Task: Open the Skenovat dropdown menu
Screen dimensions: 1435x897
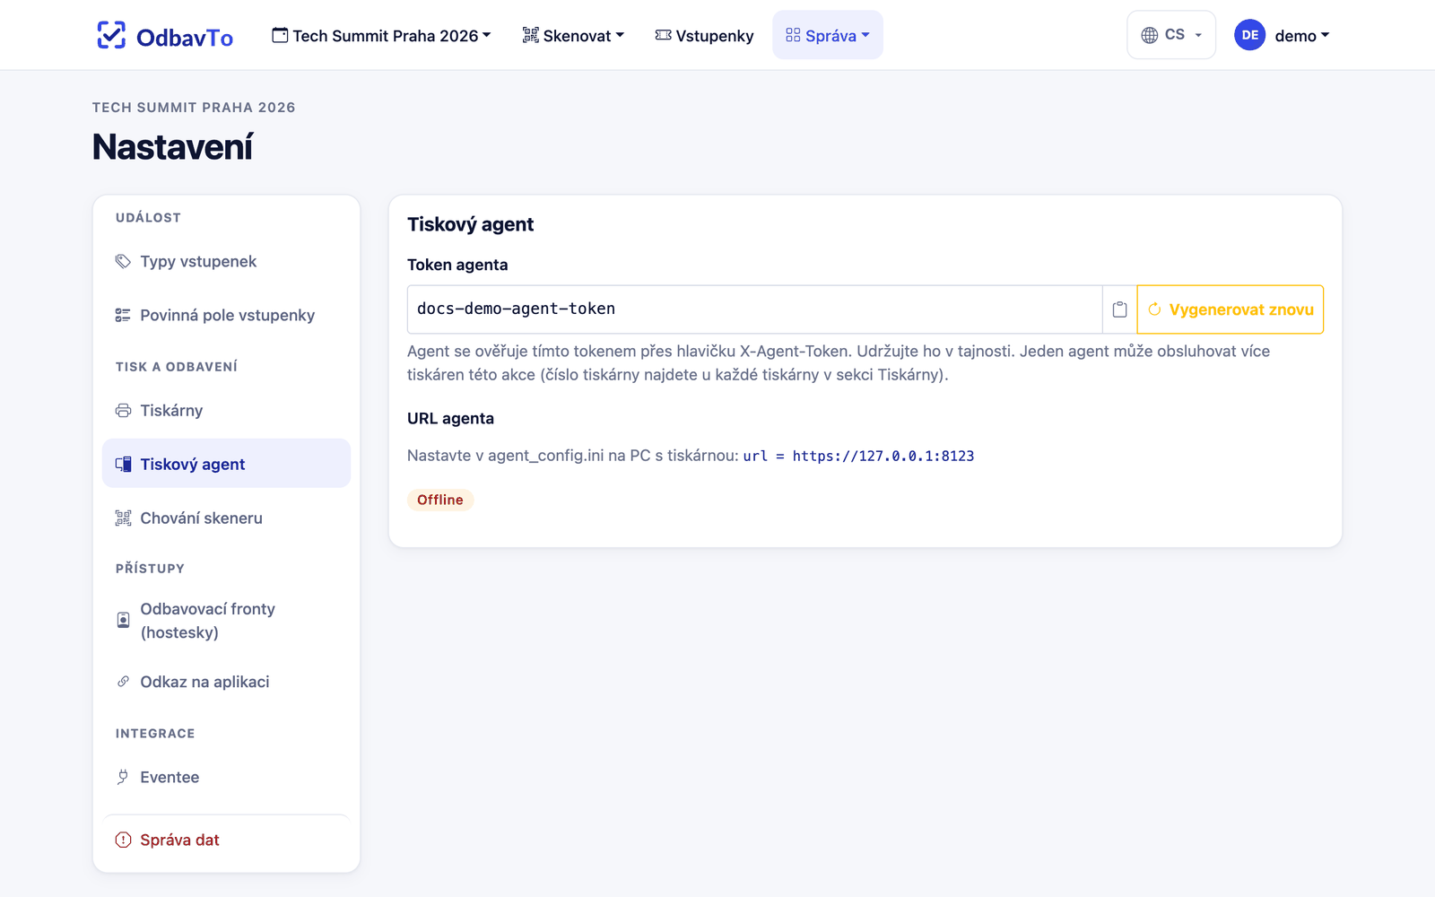Action: tap(572, 36)
